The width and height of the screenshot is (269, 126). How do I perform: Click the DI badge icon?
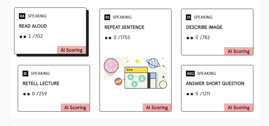click(189, 17)
